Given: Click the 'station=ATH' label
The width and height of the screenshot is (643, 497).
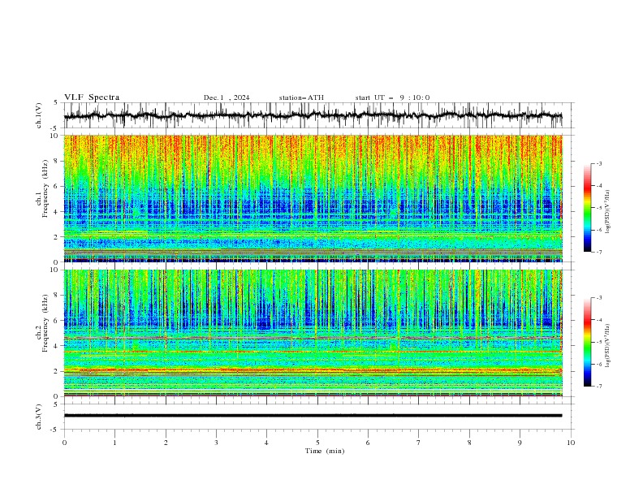Looking at the screenshot, I should (301, 97).
